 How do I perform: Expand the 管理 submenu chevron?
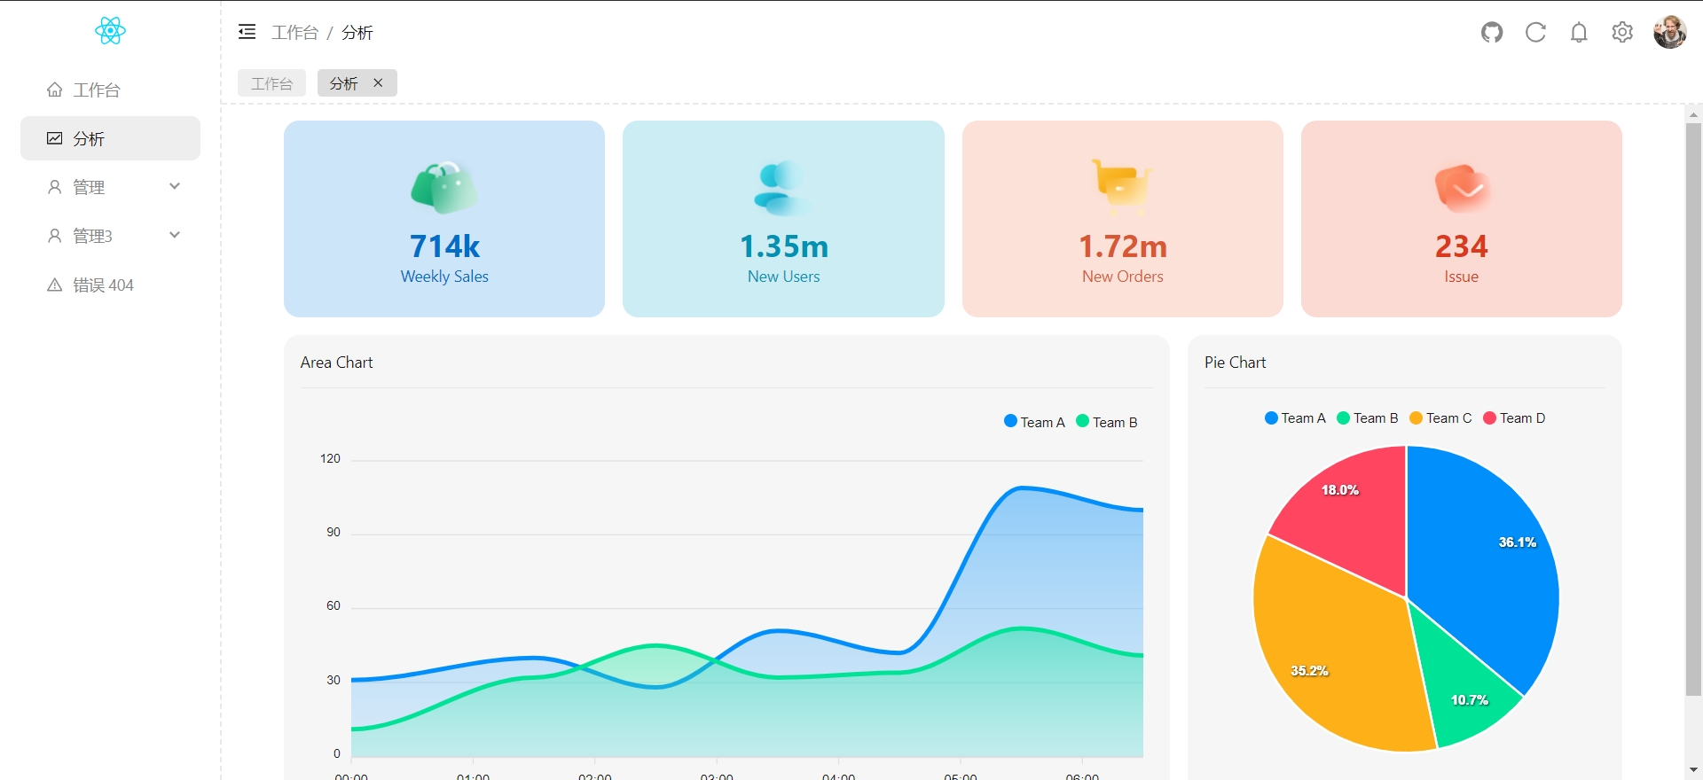(x=175, y=186)
